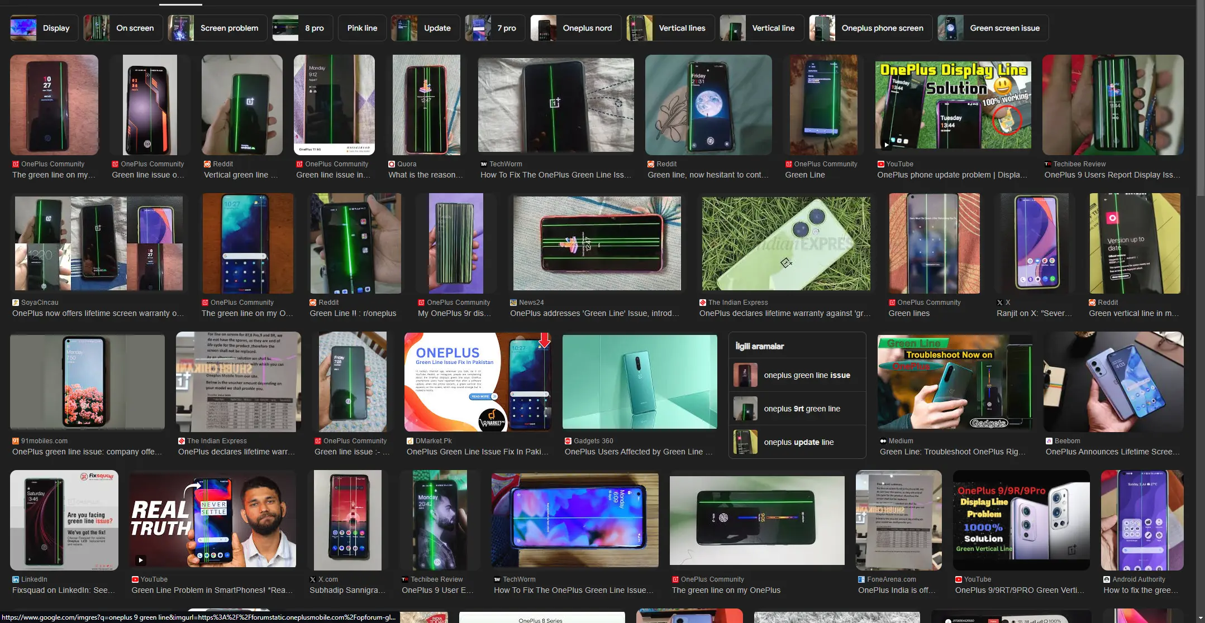Click 'OnePlus India is off...' FoneArena title
The width and height of the screenshot is (1205, 623).
(897, 590)
